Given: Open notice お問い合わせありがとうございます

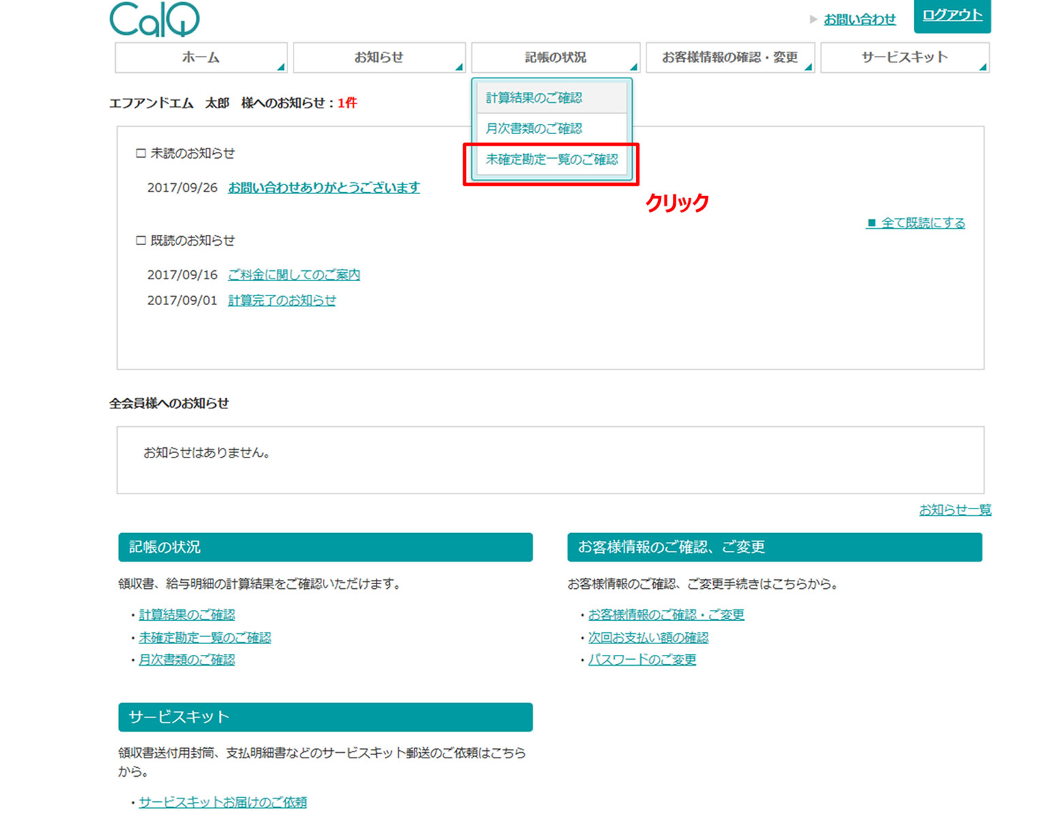Looking at the screenshot, I should 324,188.
